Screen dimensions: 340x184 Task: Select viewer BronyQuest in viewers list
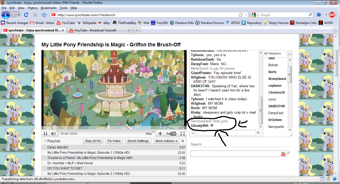pos(277,79)
